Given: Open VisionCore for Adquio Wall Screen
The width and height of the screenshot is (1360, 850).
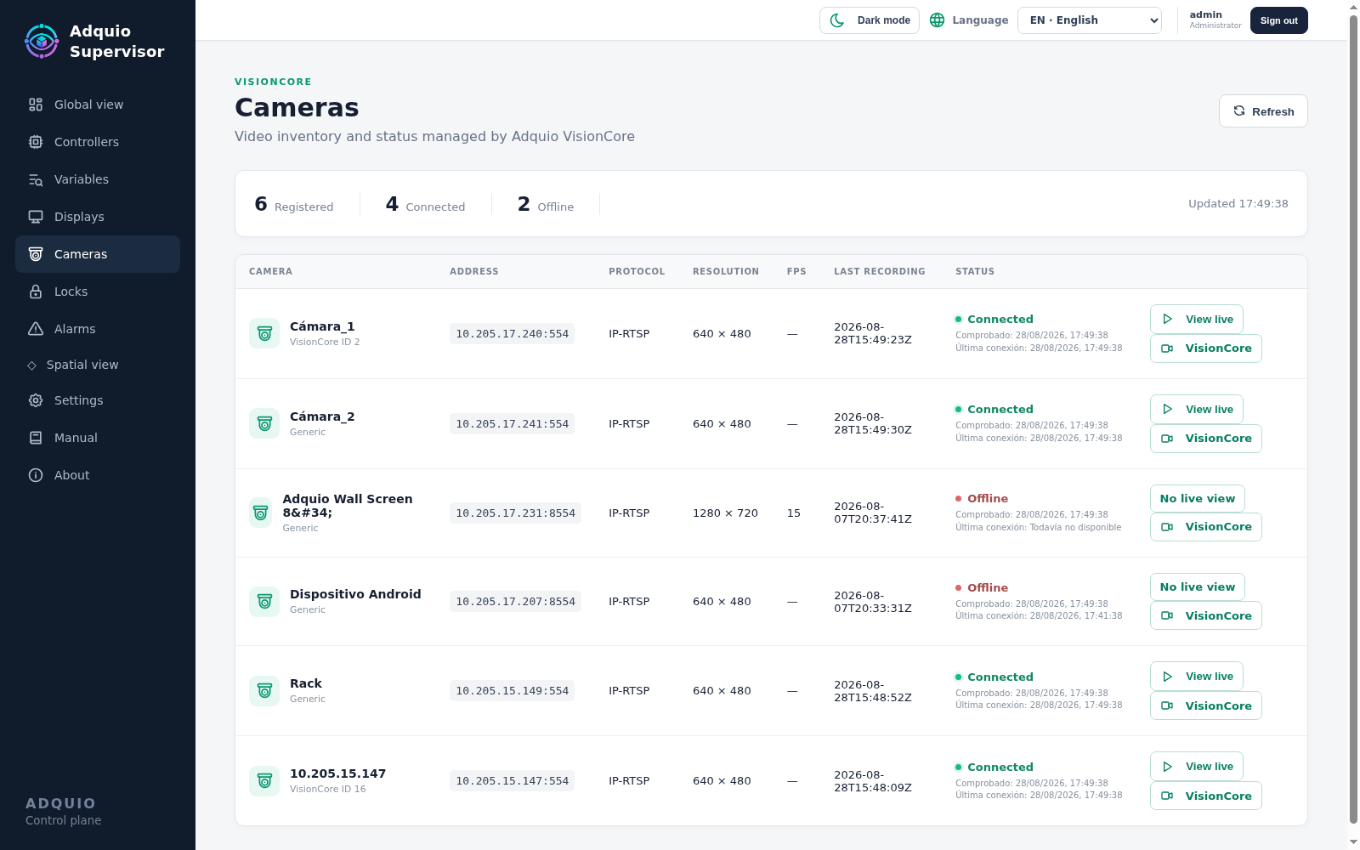Looking at the screenshot, I should pyautogui.click(x=1206, y=527).
